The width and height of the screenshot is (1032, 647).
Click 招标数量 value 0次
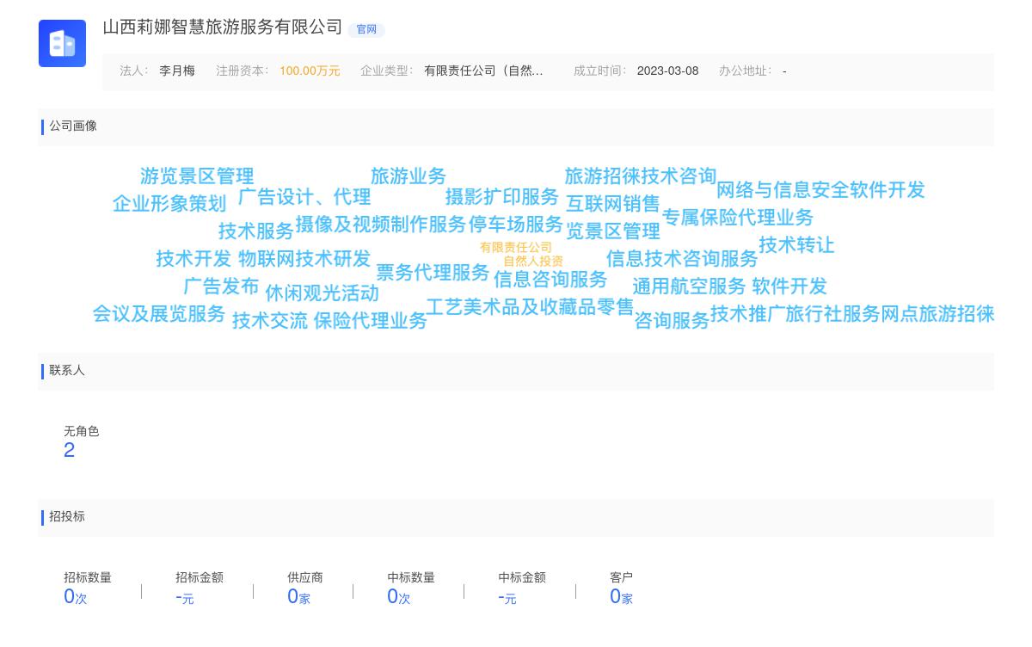pos(76,596)
